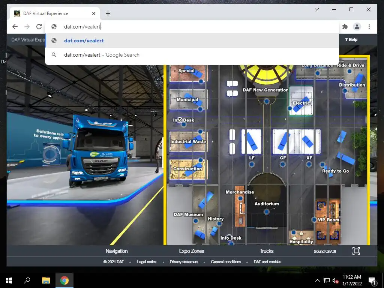Open the Navigation menu

coord(117,251)
